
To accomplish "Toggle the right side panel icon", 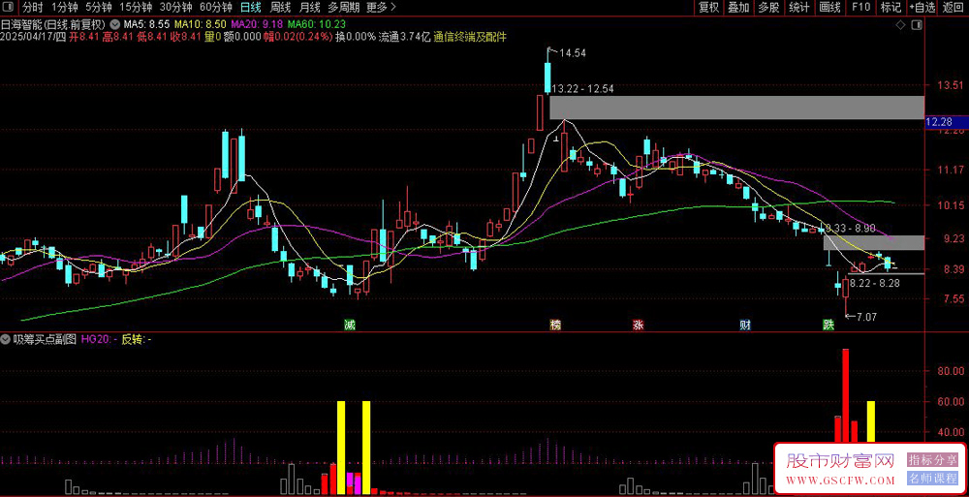I will tap(917, 25).
